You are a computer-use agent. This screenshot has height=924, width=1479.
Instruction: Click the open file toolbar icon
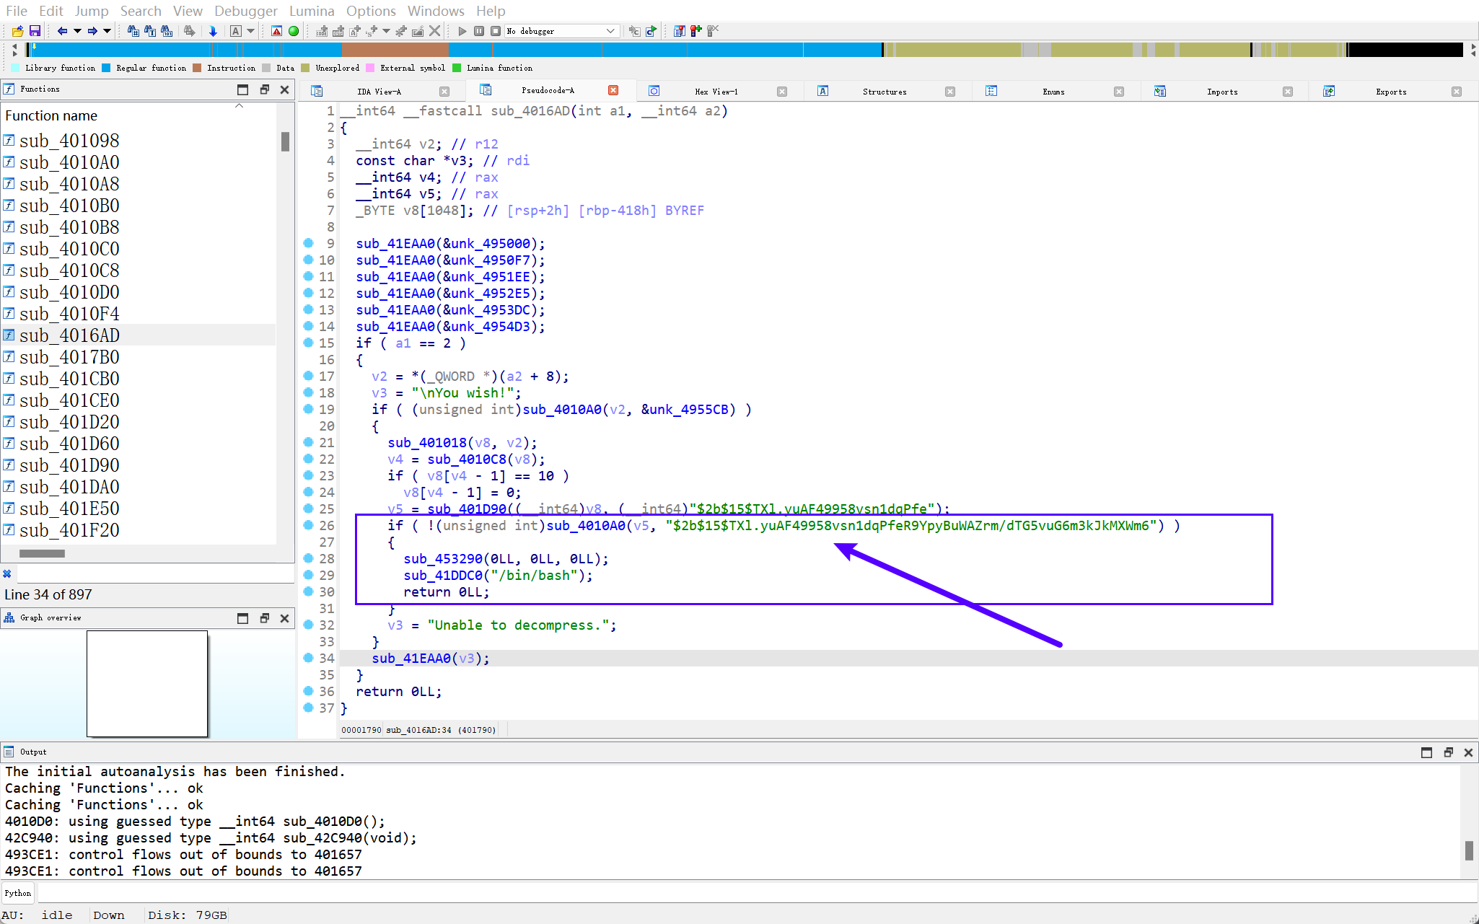[x=17, y=31]
